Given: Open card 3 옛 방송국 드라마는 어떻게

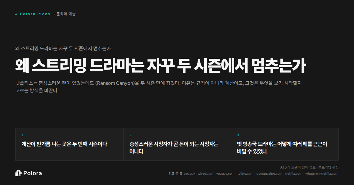Looking at the screenshot, I should (x=285, y=144).
